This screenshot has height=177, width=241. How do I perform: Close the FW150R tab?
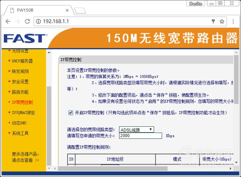(x=67, y=10)
